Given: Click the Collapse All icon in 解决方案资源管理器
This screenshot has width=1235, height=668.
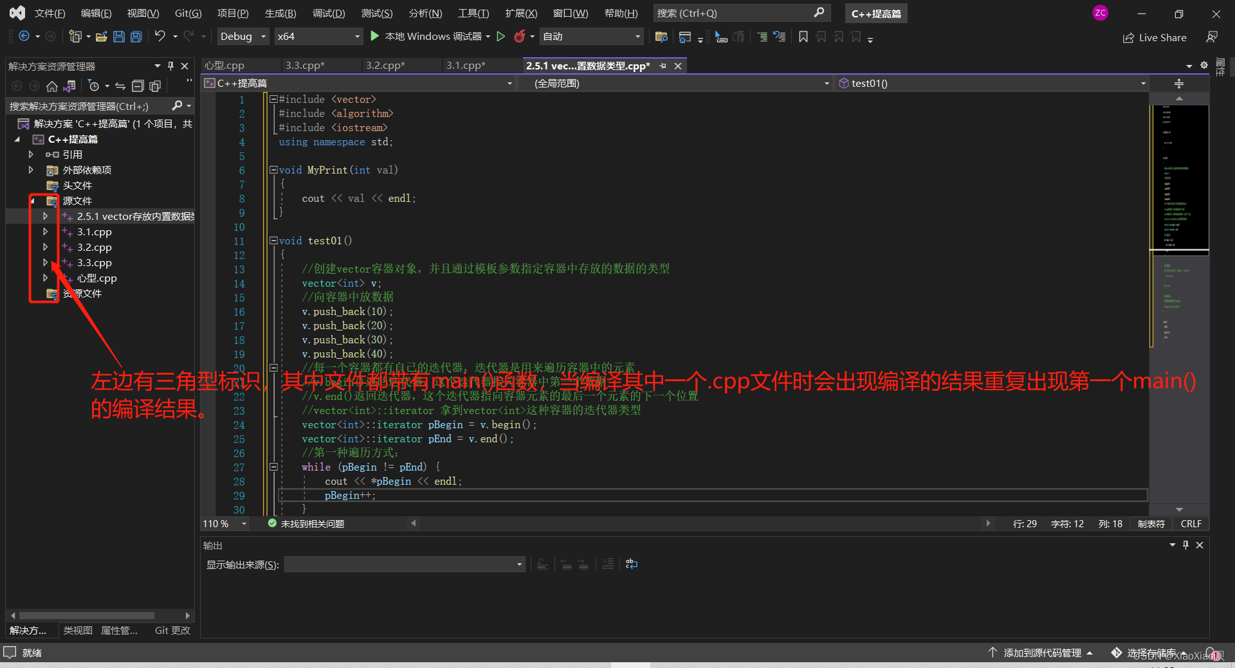Looking at the screenshot, I should click(138, 86).
